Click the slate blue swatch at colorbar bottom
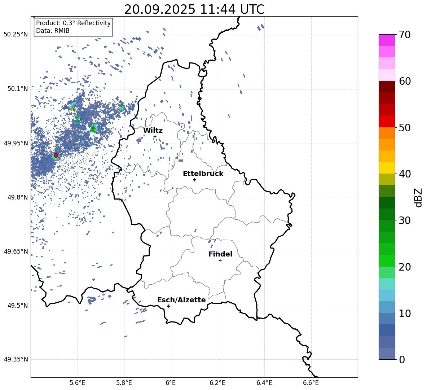Screen dimensions: 427x390 [x=387, y=354]
